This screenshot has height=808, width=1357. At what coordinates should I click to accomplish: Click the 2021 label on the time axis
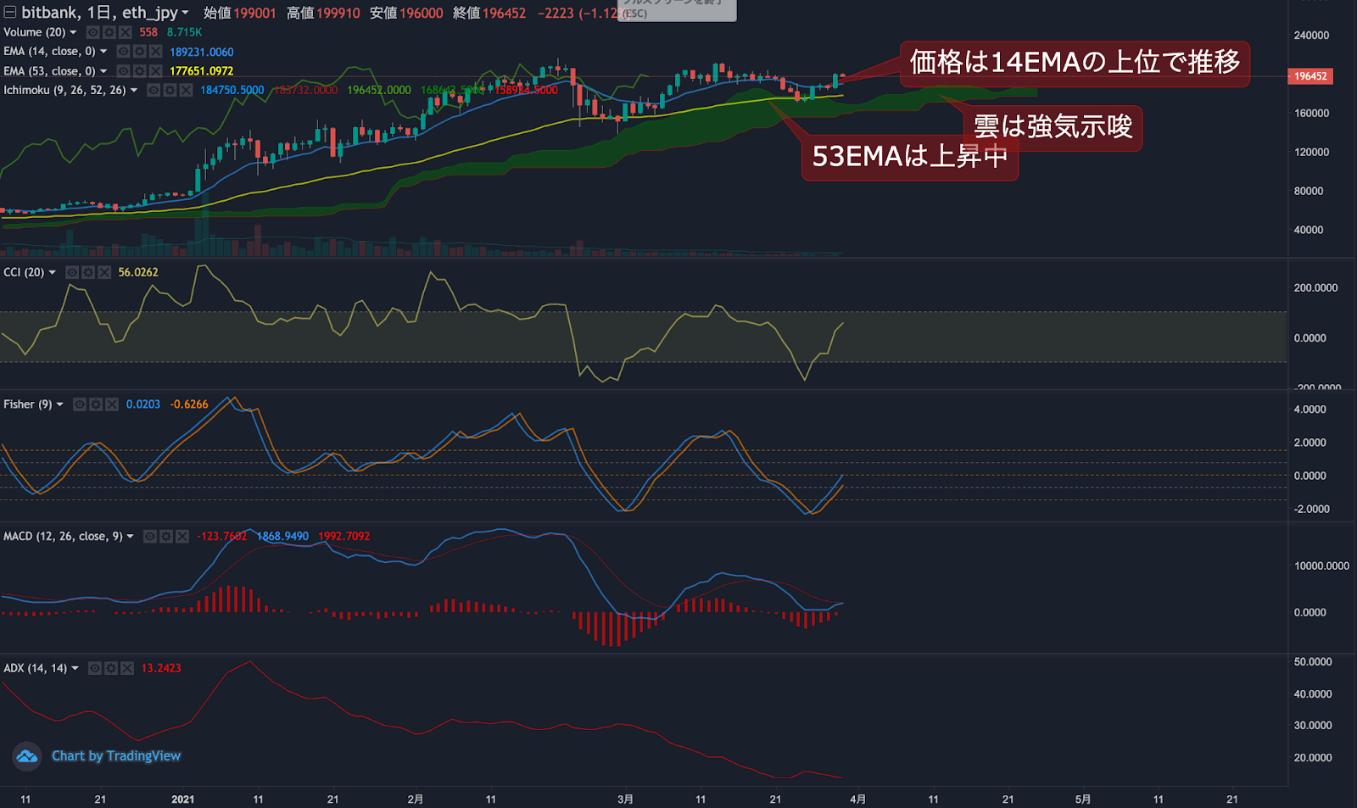pos(183,800)
